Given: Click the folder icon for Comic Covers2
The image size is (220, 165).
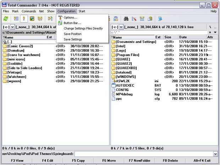Looking at the screenshot, I should pos(5,46).
